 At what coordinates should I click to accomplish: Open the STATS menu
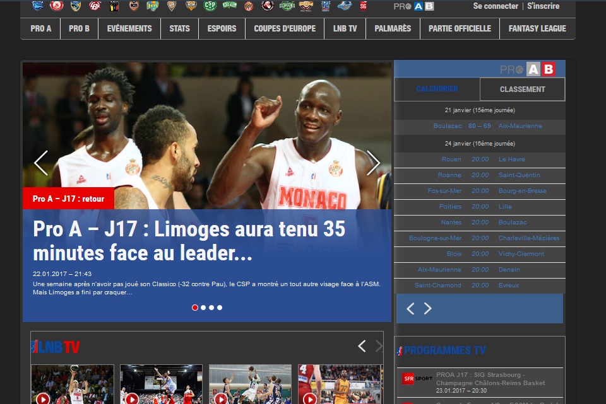tap(179, 28)
